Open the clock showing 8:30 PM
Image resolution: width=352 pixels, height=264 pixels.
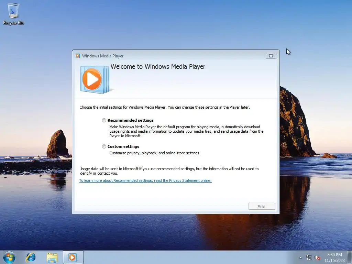click(x=334, y=257)
